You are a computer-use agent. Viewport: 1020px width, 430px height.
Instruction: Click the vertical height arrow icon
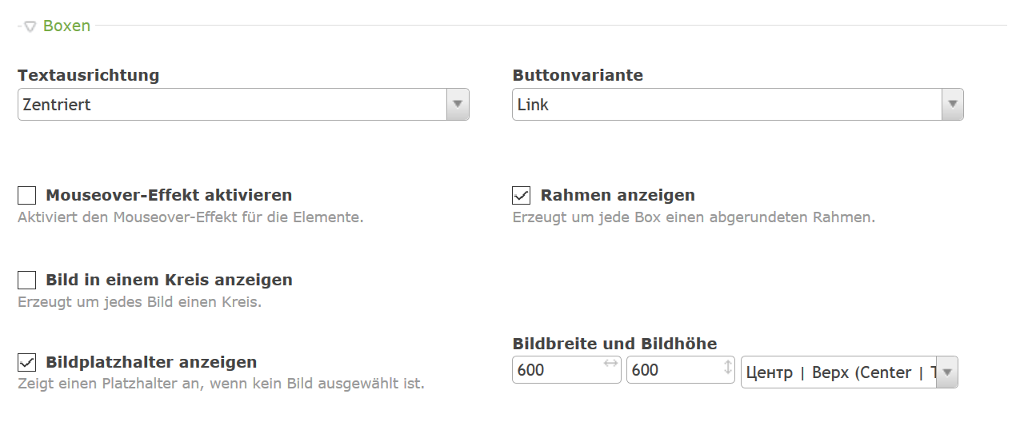point(727,367)
